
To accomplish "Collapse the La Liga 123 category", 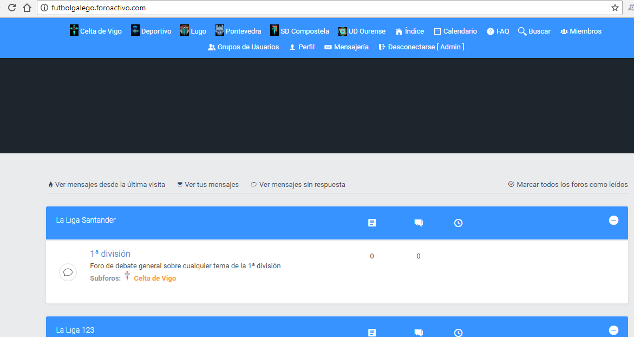I will [613, 330].
